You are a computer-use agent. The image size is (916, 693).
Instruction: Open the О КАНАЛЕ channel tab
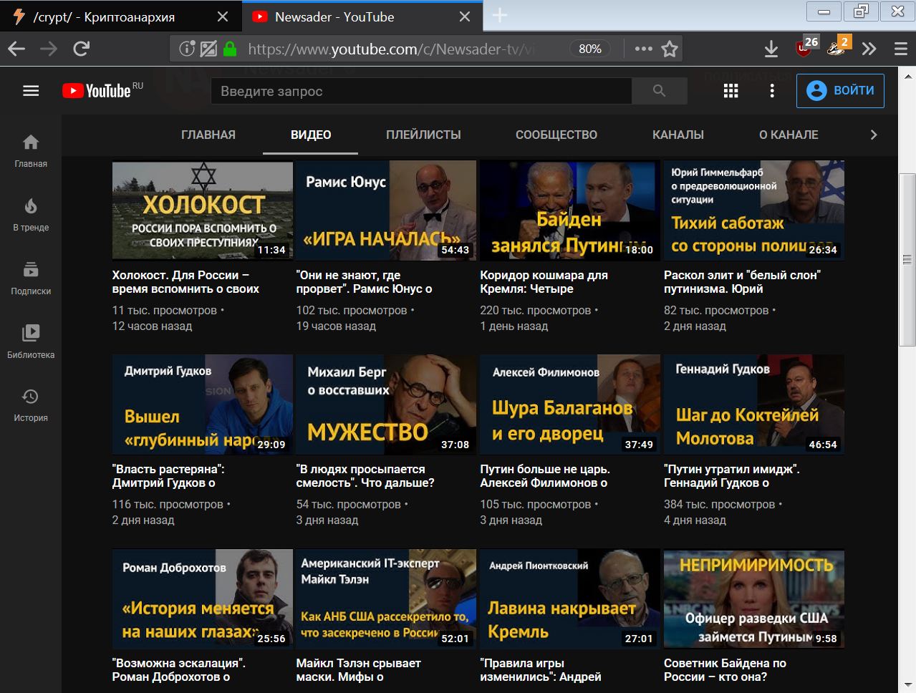click(789, 135)
